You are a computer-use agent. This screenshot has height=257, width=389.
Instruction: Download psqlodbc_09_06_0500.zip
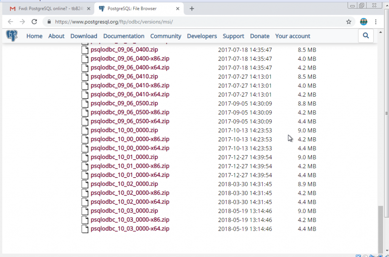(124, 103)
